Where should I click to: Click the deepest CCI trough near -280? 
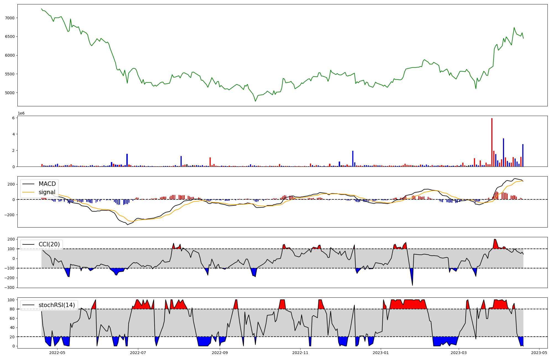[412, 285]
